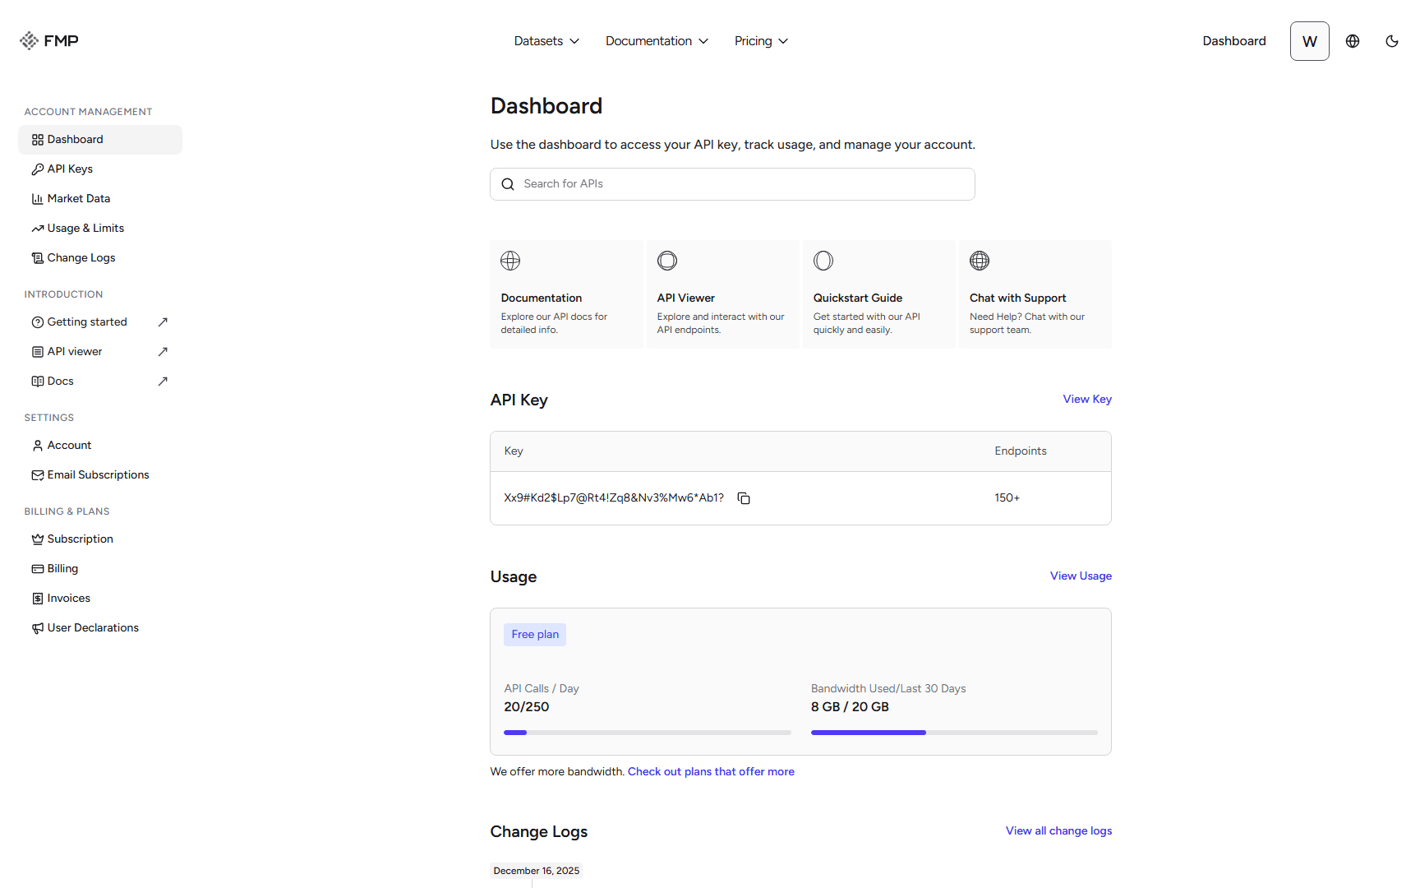This screenshot has width=1420, height=888.
Task: Open Getting started external link arrow
Action: coord(163,322)
